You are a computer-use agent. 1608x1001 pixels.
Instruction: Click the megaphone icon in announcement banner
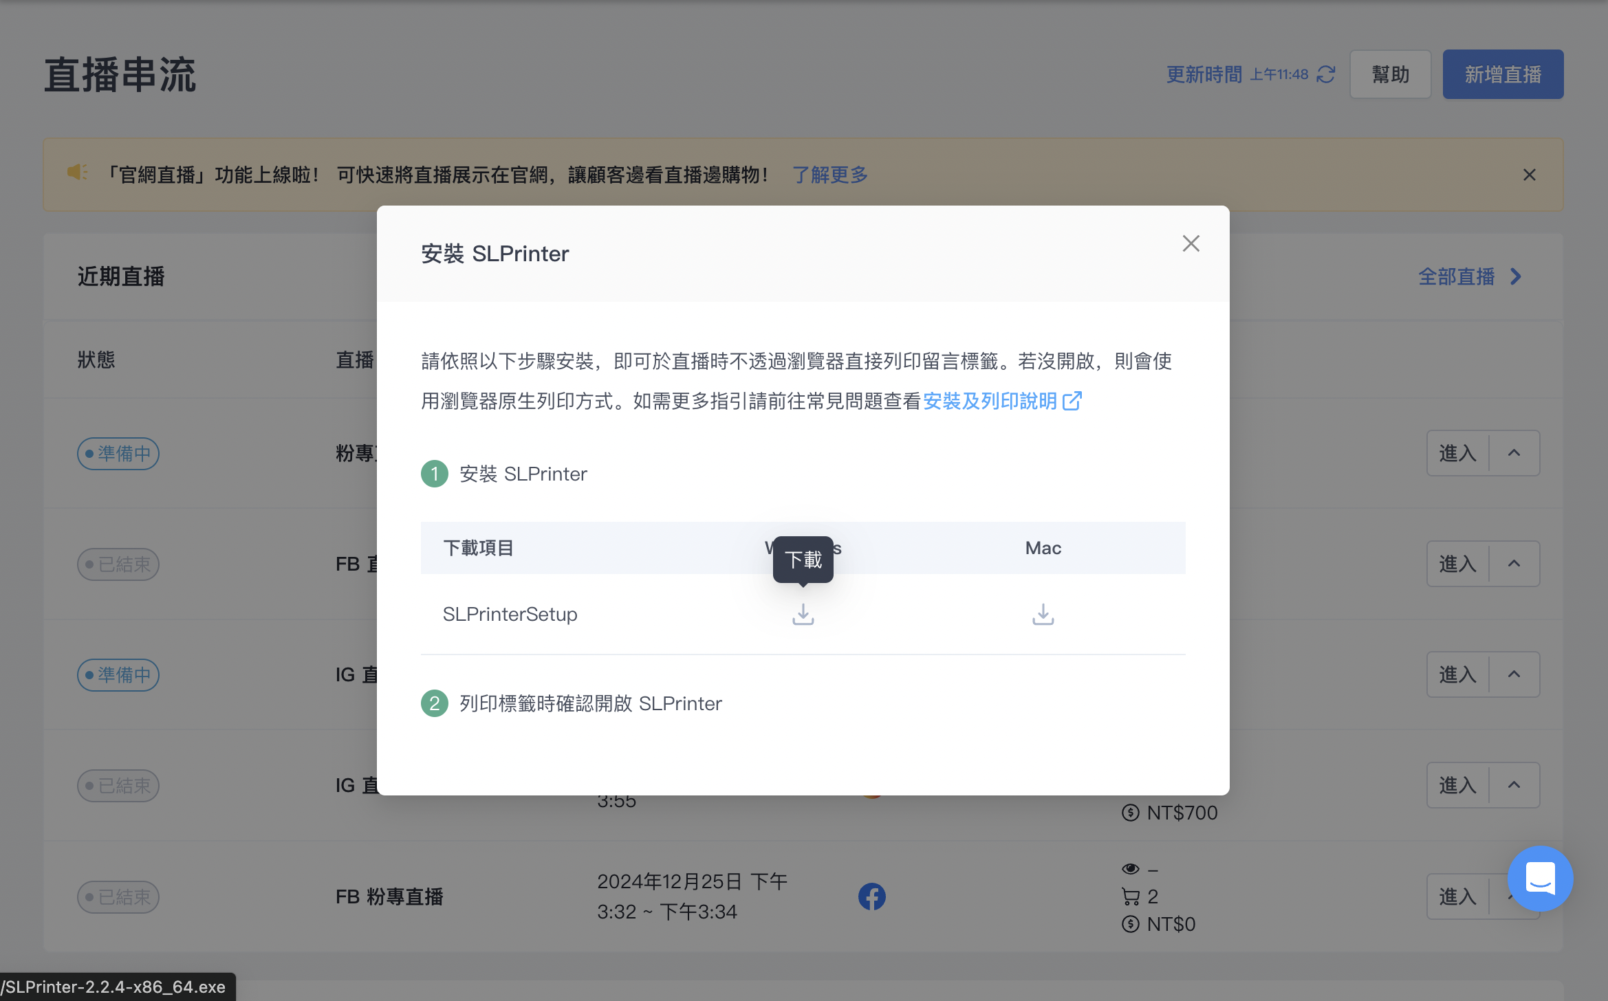point(77,172)
